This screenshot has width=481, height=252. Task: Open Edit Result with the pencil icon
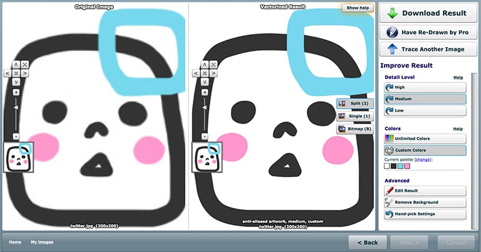point(425,191)
